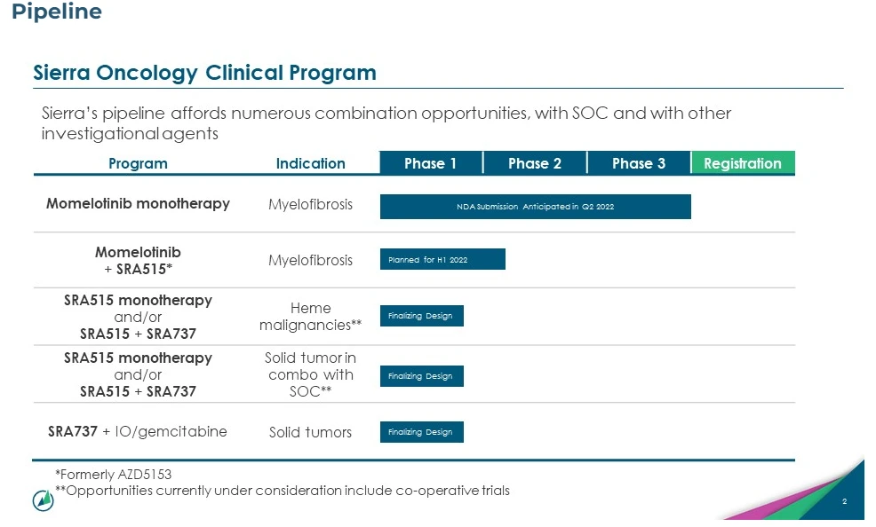The width and height of the screenshot is (876, 527).
Task: Click the Sierra Oncology logo icon
Action: point(43,499)
